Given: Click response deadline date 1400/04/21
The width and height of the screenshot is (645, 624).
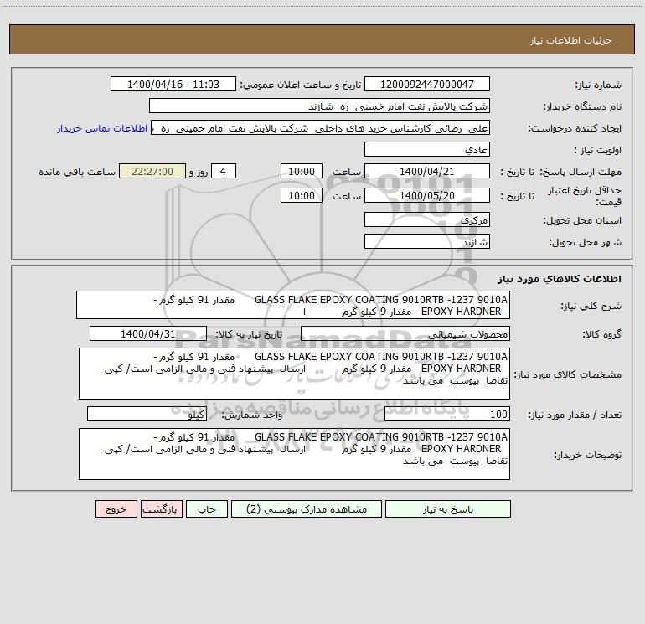Looking at the screenshot, I should pos(427,171).
